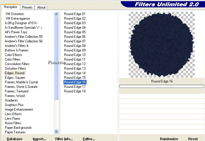Viewport: 205px width, 141px height.
Task: Choose Round Edge 11 filter
Action: pos(75,59)
